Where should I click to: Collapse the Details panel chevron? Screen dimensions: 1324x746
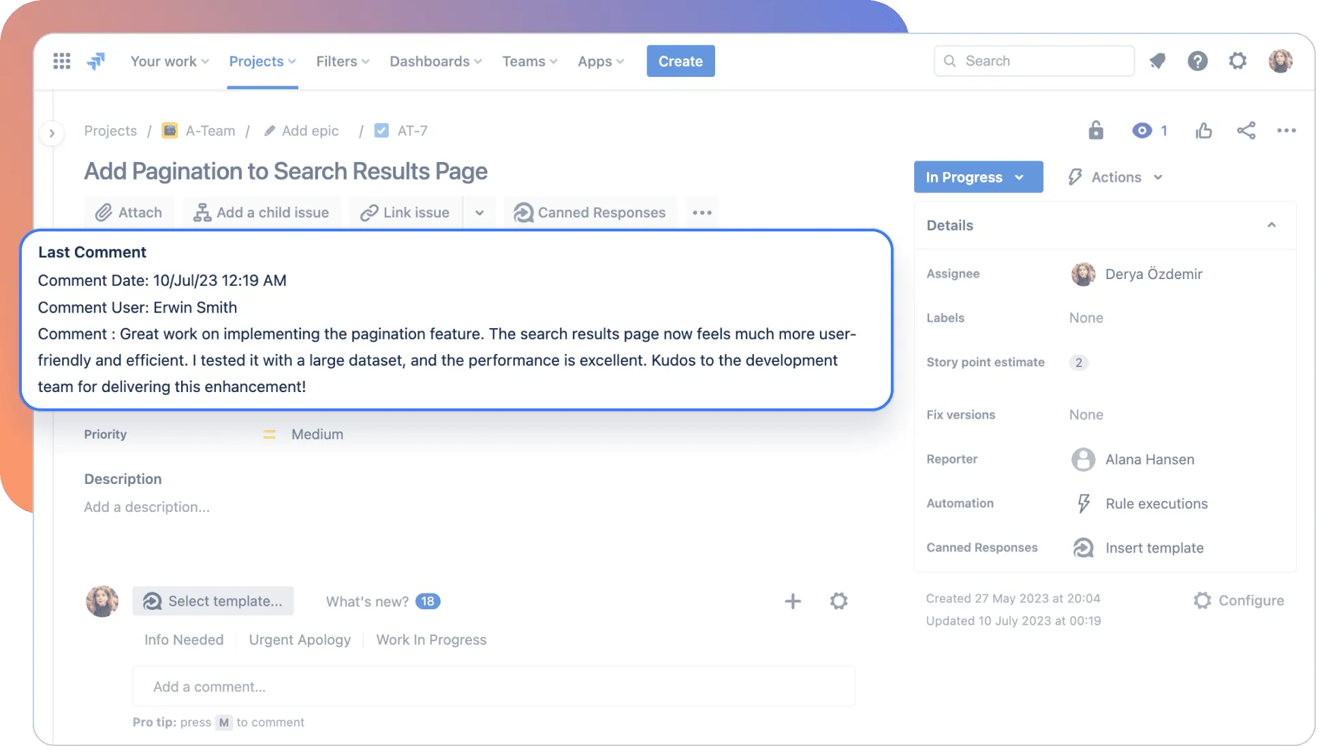tap(1271, 225)
